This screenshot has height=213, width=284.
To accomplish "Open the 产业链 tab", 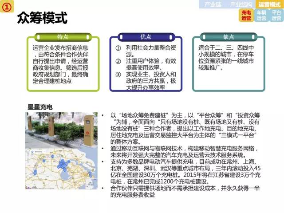I will coord(212,4).
